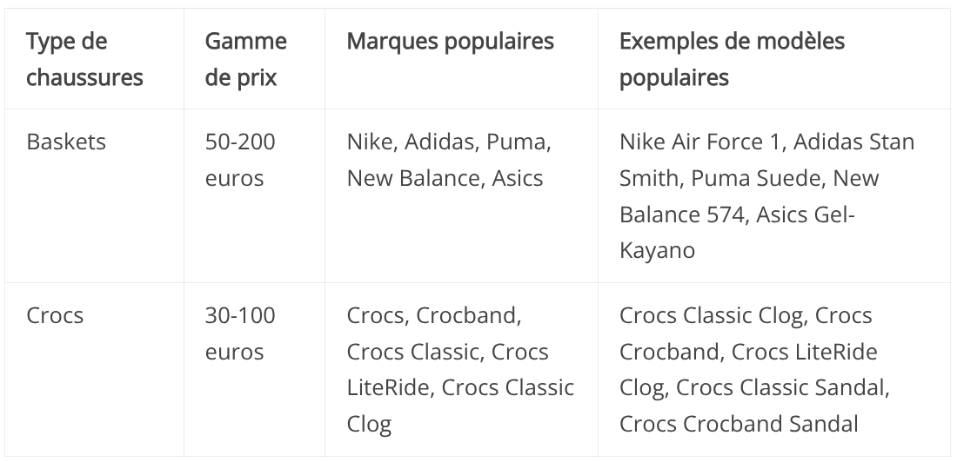The width and height of the screenshot is (957, 462).
Task: Click the "50-200 euros" price cell
Action: (254, 195)
